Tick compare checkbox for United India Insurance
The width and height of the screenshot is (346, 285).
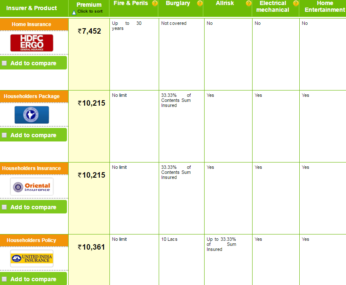click(4, 279)
